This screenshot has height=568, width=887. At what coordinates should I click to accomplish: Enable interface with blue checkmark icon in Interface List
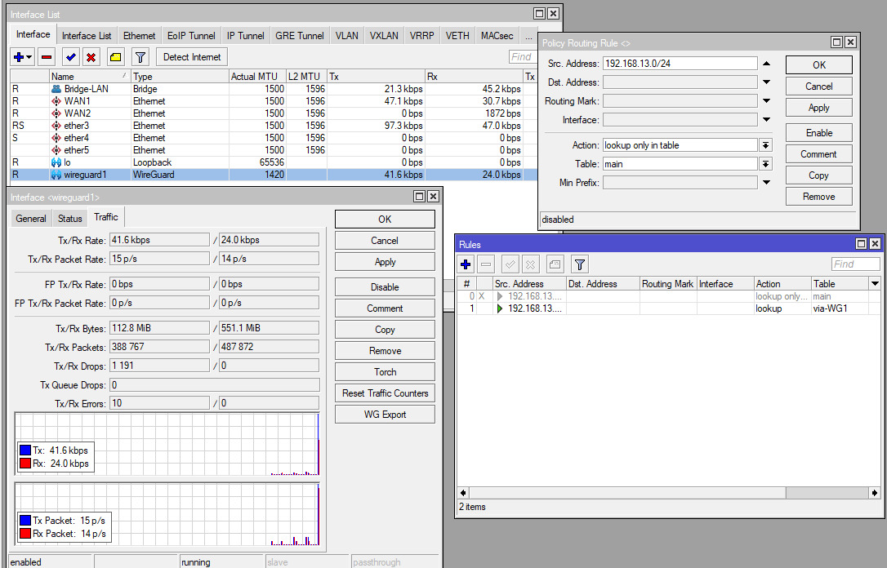[x=70, y=57]
